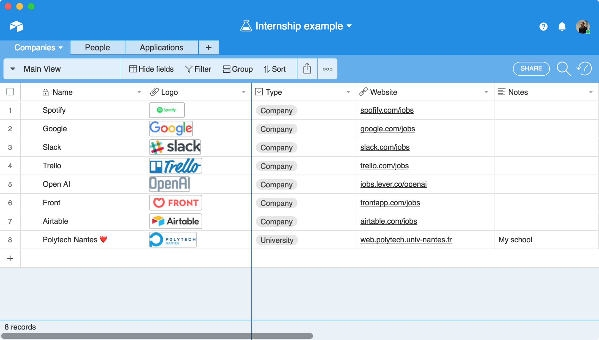Viewport: 599px width, 340px height.
Task: Open the airtable.com/jobs link
Action: coord(388,221)
